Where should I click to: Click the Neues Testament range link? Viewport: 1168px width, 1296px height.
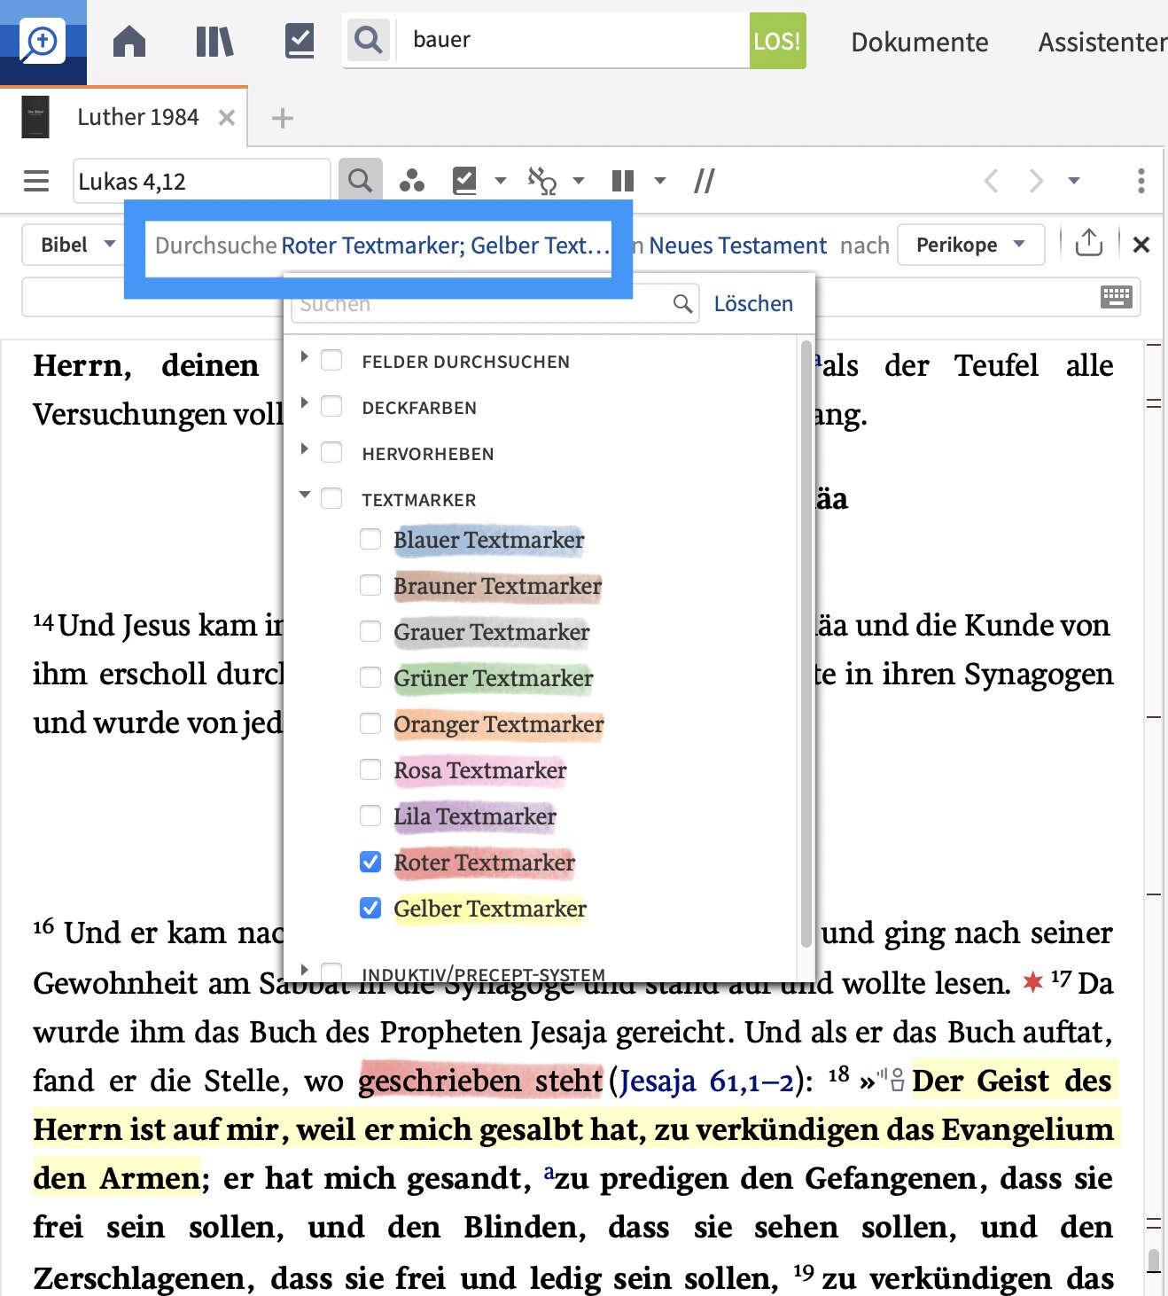(737, 246)
